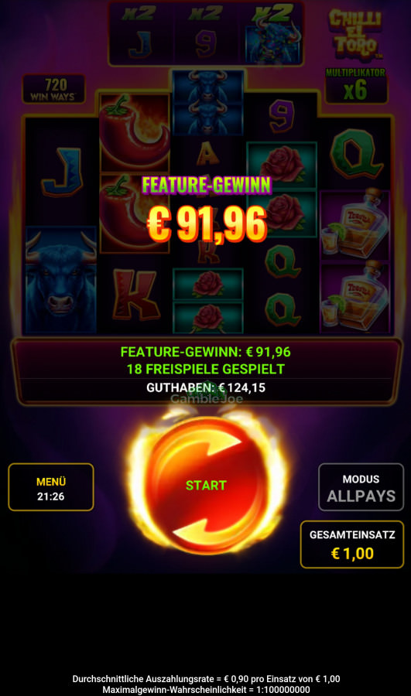Image resolution: width=411 pixels, height=696 pixels.
Task: Tap the green Q symbol on fifth reel
Action: click(356, 154)
